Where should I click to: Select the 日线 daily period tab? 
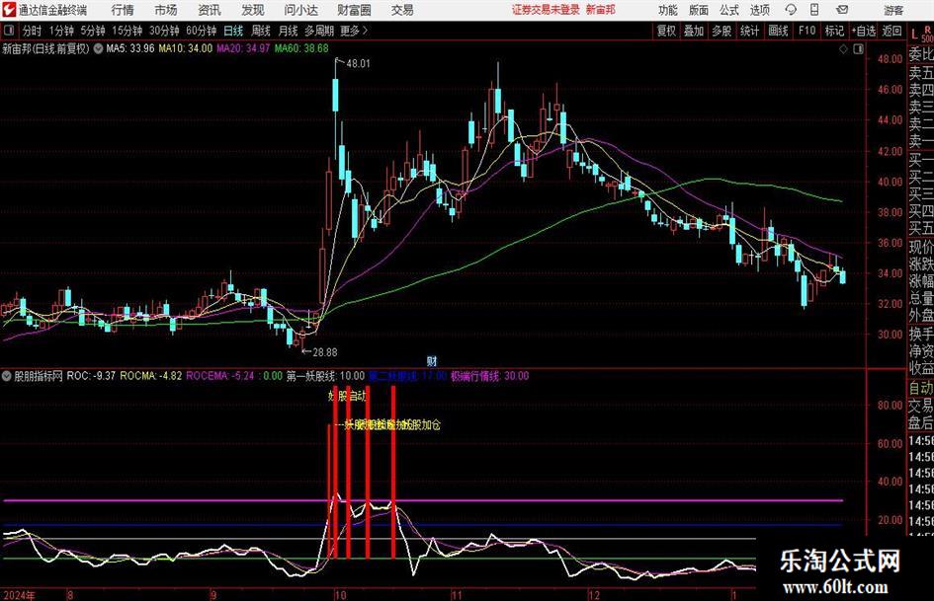coord(233,31)
